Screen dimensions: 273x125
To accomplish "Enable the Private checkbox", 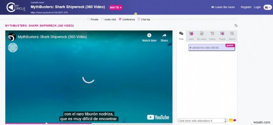I will 88,19.
